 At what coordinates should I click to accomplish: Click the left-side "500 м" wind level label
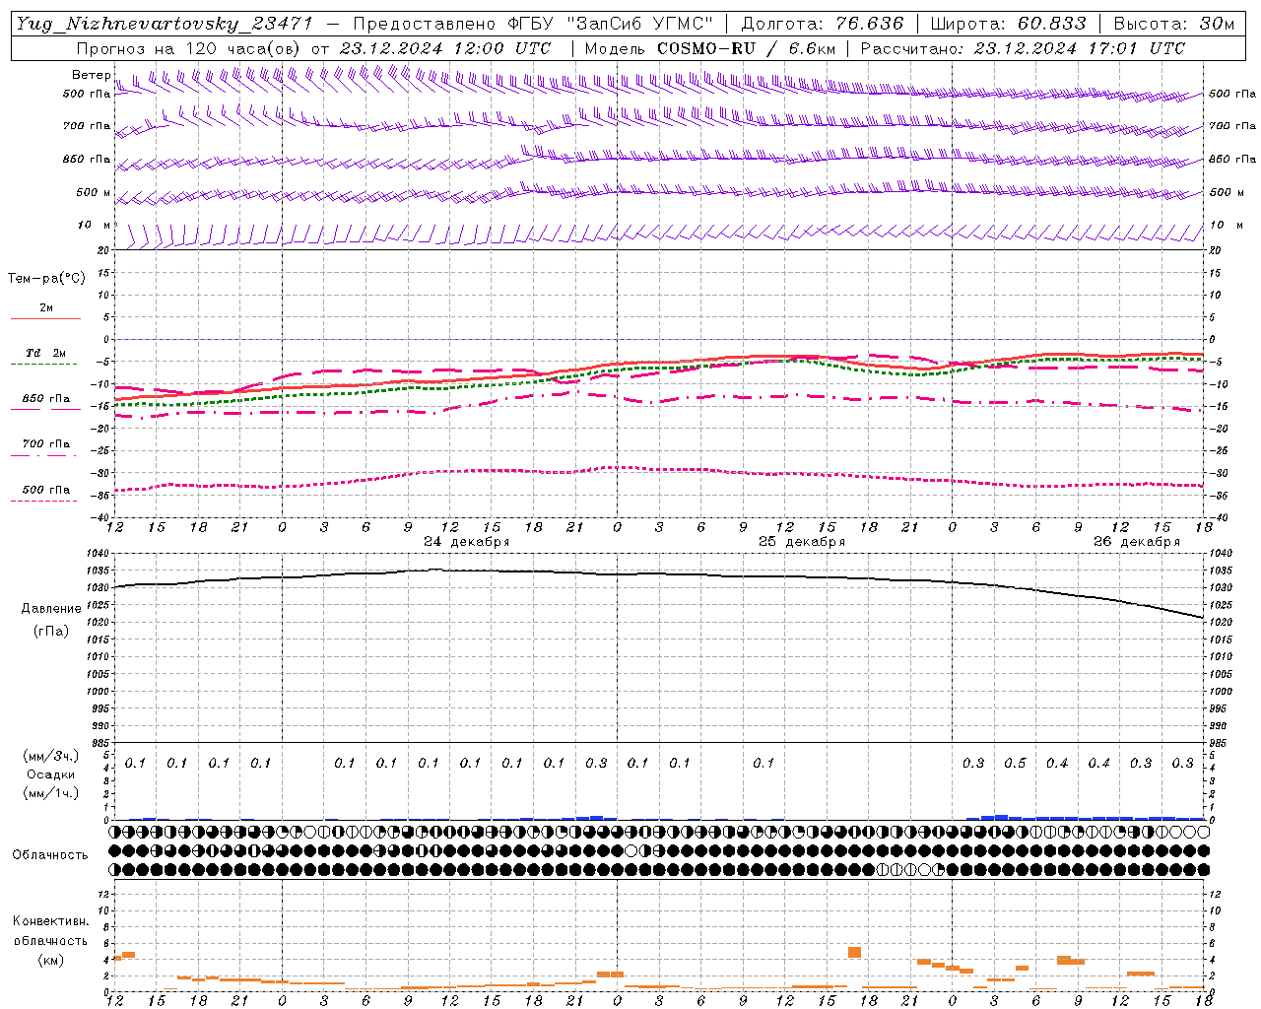[94, 192]
